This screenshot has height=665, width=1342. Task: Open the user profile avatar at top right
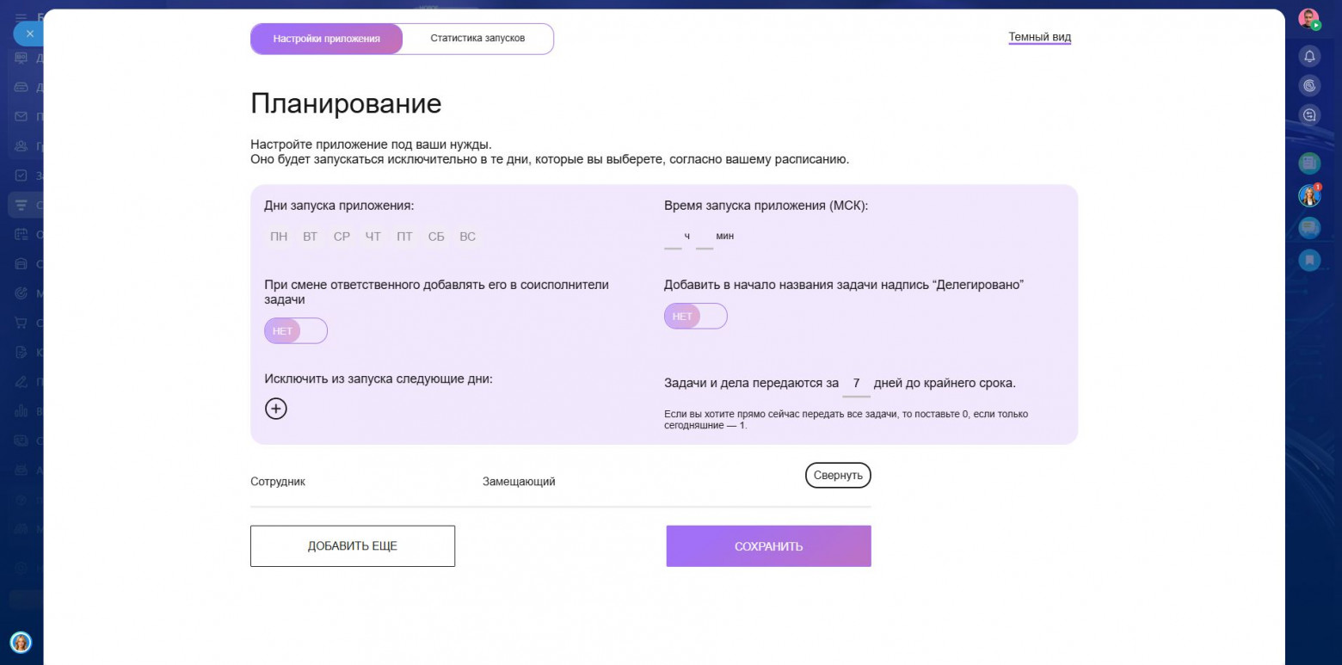[1309, 19]
